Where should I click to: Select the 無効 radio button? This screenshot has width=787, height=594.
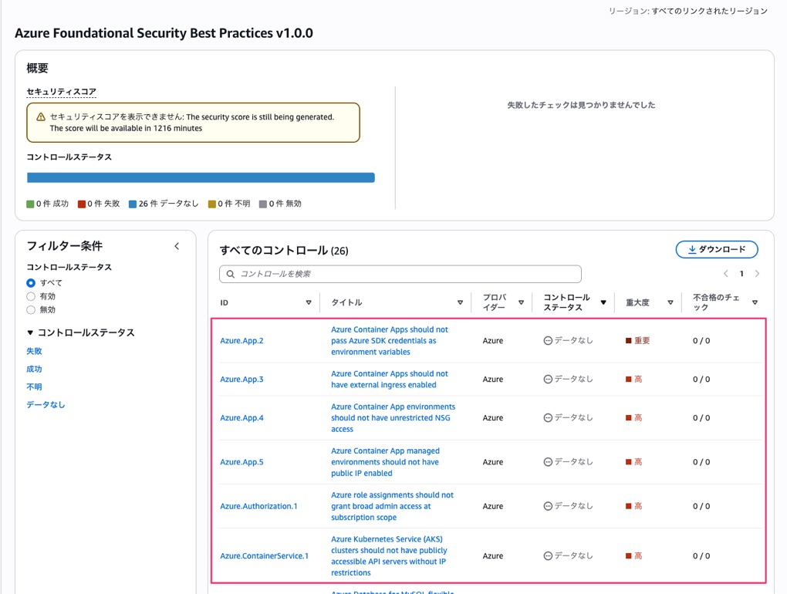pos(31,310)
